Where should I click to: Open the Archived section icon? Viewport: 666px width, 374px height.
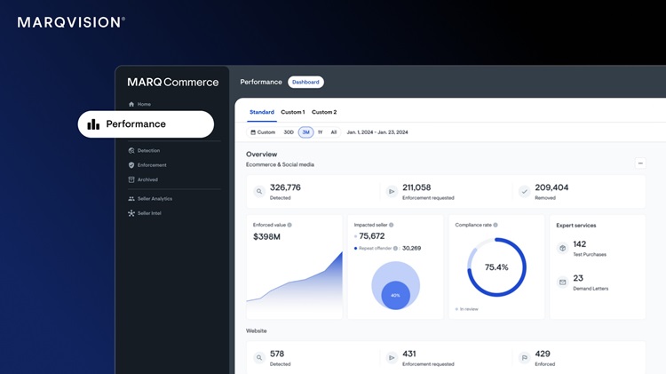[x=131, y=179]
